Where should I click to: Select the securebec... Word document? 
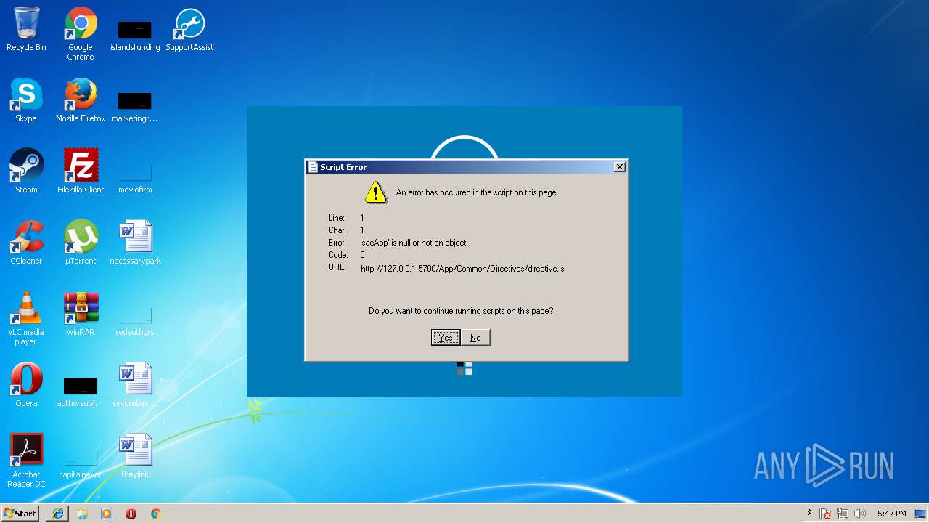coord(135,385)
